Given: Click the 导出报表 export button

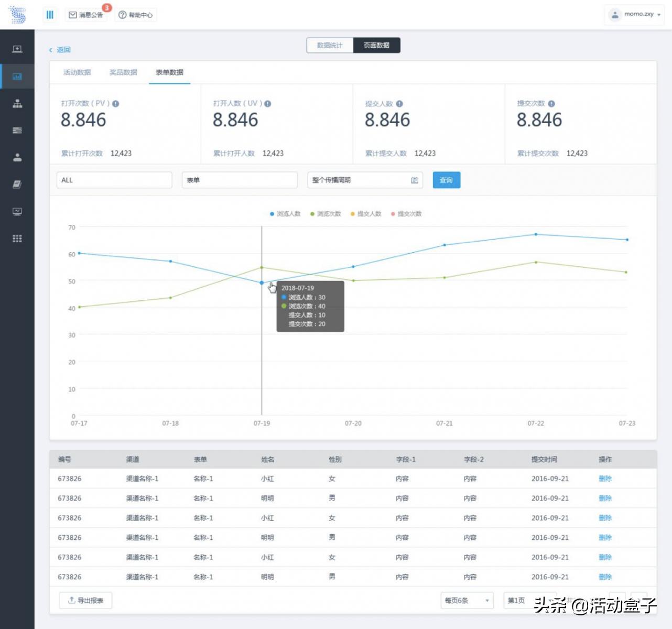Looking at the screenshot, I should (86, 600).
